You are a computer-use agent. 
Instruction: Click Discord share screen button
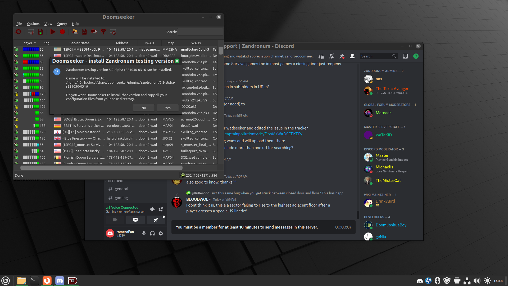coord(135,220)
